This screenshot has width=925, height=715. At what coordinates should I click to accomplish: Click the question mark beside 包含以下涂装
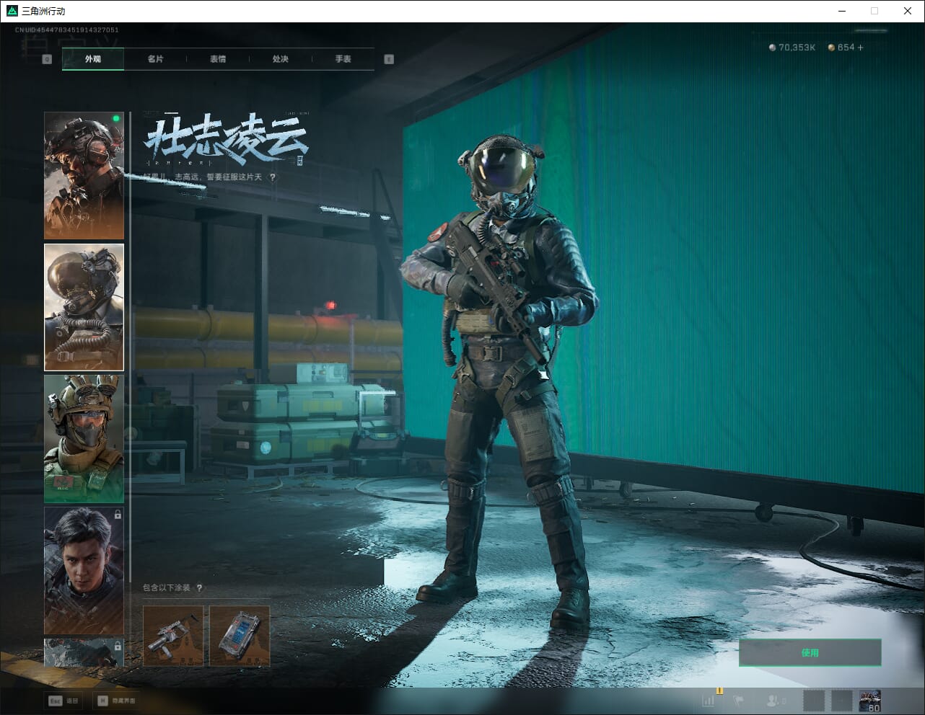pos(199,588)
